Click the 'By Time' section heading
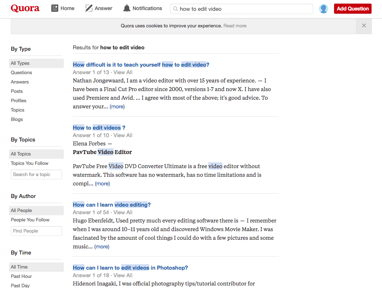This screenshot has height=288, width=382. click(21, 253)
